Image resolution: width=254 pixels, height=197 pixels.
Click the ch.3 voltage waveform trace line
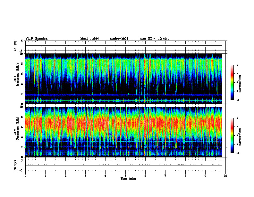(x=124, y=165)
